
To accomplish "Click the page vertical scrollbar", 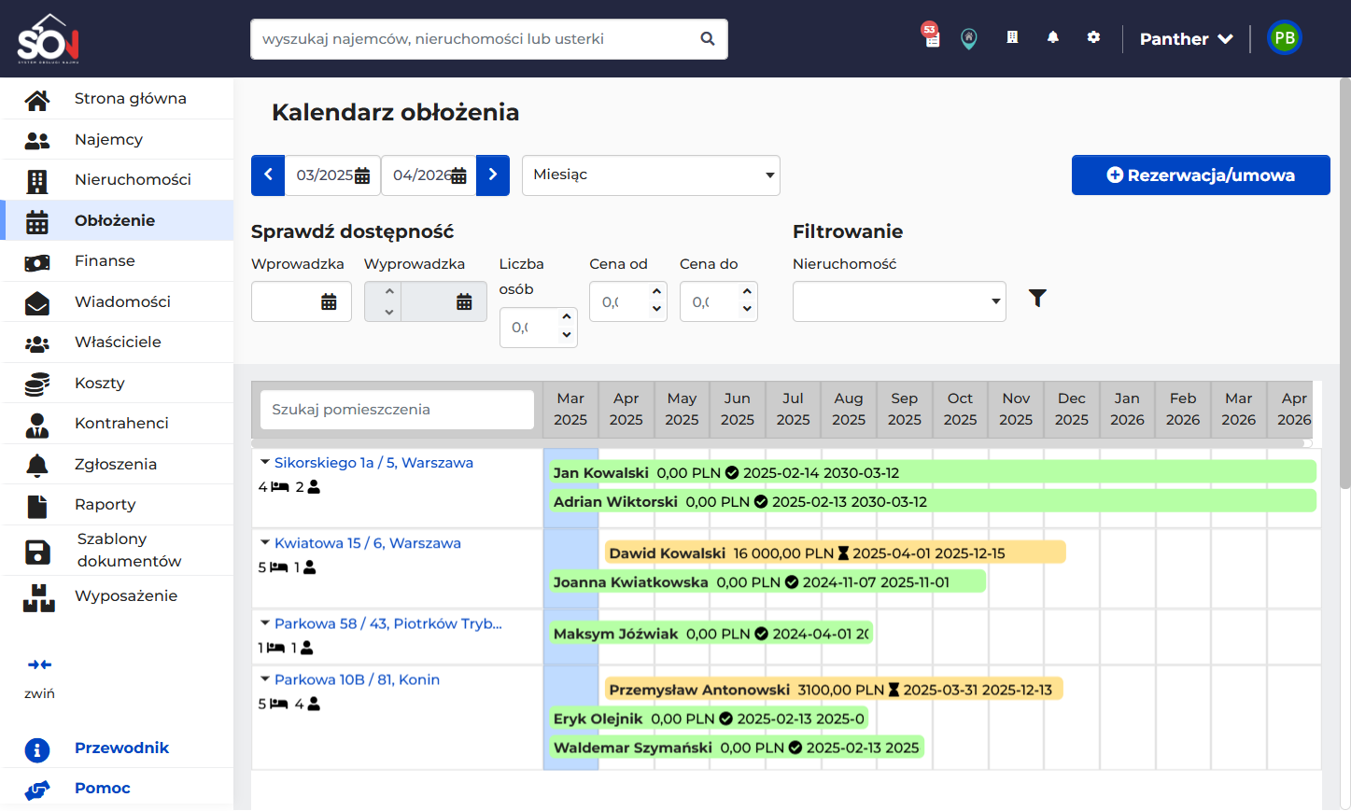I will point(1344,284).
